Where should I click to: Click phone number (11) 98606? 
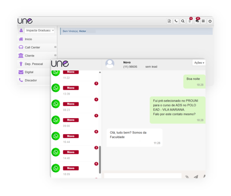(130, 67)
